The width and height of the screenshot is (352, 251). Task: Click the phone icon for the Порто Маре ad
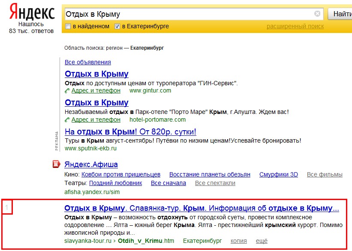coord(67,120)
